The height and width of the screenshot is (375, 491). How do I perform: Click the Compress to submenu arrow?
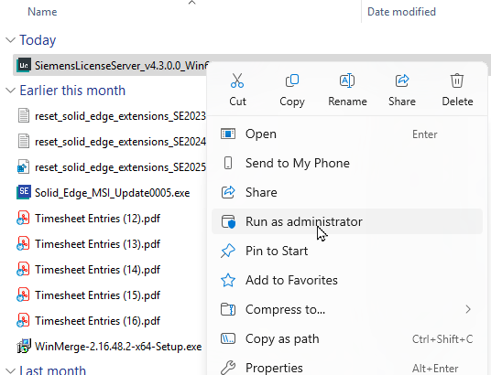tap(468, 309)
